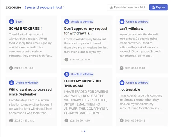Go to first carousel page dot
172x137 pixels.
click(82, 131)
